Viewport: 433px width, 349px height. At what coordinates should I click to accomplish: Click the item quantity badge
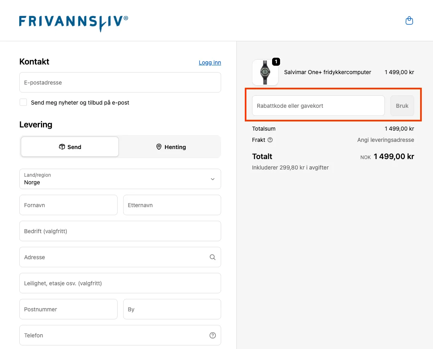coord(276,62)
